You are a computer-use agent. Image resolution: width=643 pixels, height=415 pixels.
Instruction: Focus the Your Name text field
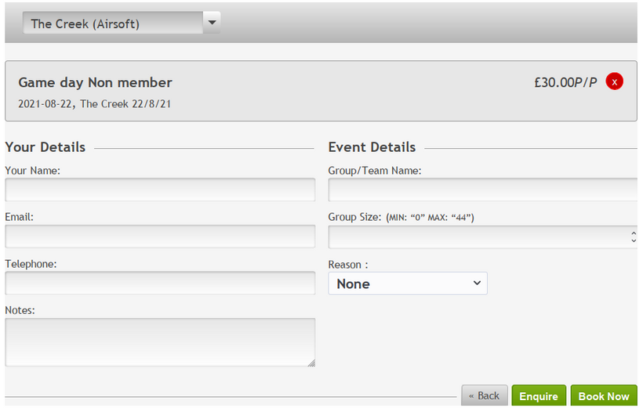(x=160, y=189)
